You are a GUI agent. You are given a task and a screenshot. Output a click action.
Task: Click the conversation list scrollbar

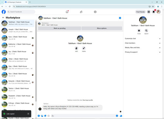36,61
